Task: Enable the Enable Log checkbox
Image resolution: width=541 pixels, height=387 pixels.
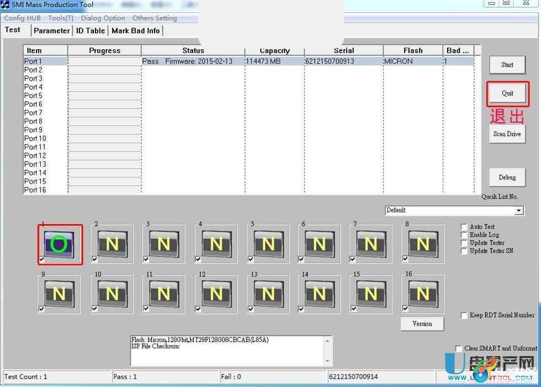Action: pyautogui.click(x=464, y=235)
